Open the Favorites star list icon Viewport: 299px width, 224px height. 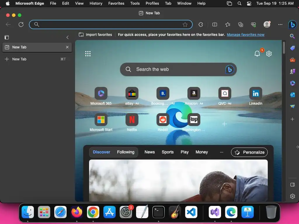point(228,24)
